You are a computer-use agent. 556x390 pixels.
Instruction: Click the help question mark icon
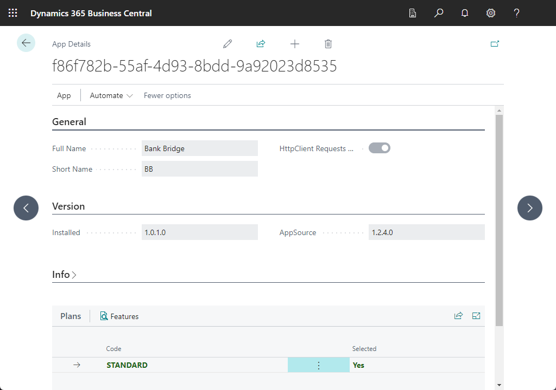click(x=517, y=13)
